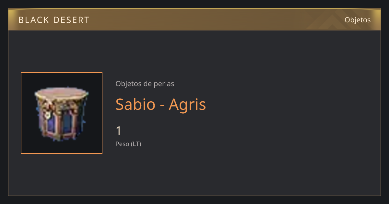Screen dimensions: 389x204
Task: Open the Objetos section in the header
Action: [x=358, y=20]
